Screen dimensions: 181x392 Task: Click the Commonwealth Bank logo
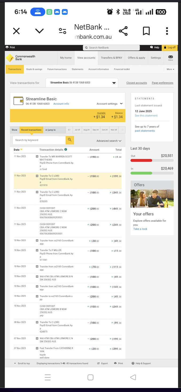coord(21,58)
